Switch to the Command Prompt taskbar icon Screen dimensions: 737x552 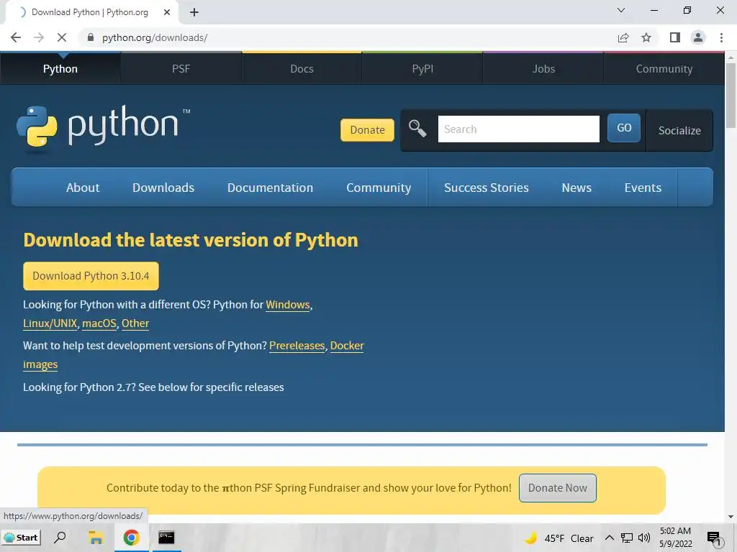point(166,538)
